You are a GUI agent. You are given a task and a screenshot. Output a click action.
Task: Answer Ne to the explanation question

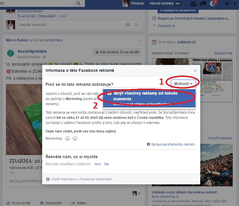106,164
